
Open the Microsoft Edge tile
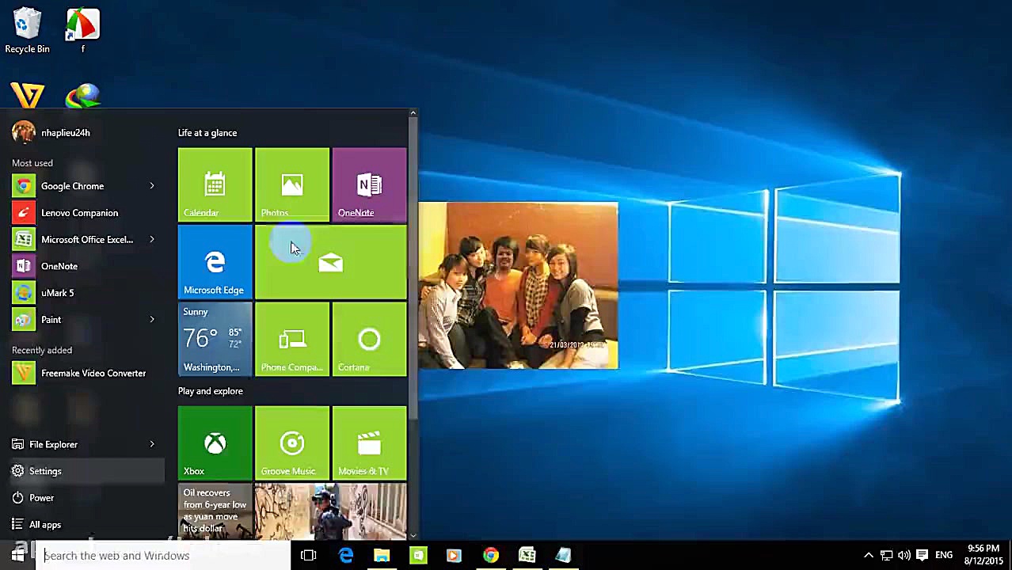[x=215, y=262]
